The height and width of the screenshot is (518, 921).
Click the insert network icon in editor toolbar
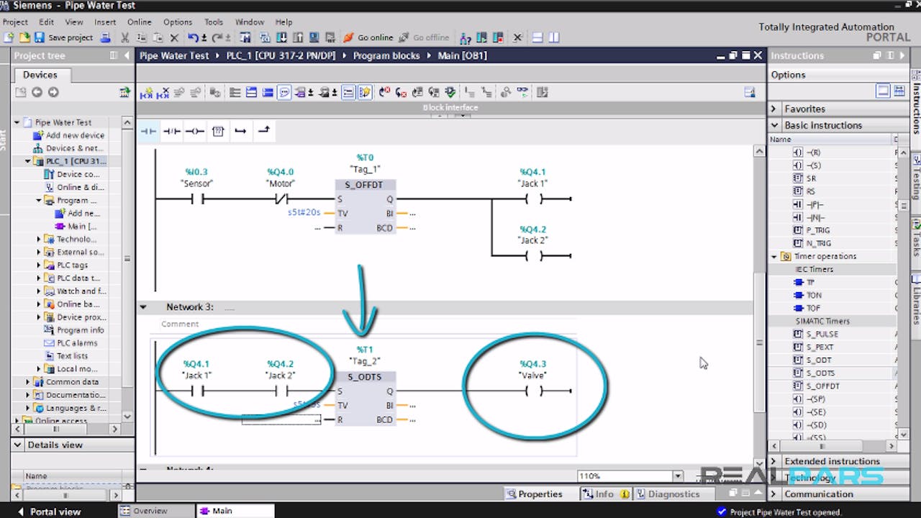pyautogui.click(x=147, y=92)
